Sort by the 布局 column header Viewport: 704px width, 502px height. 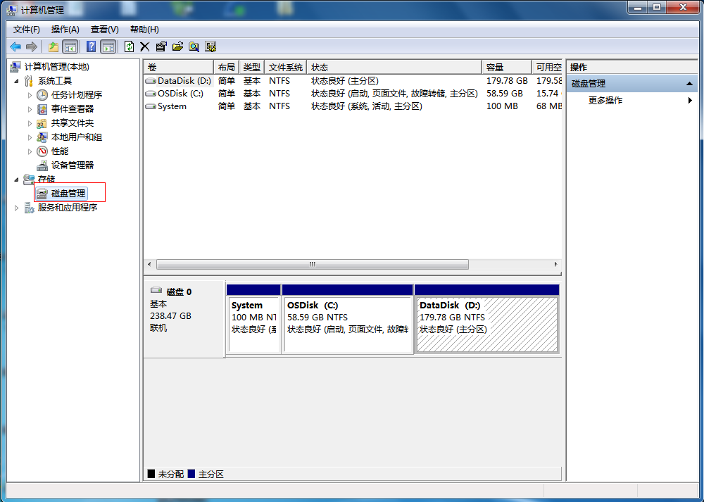tap(226, 68)
